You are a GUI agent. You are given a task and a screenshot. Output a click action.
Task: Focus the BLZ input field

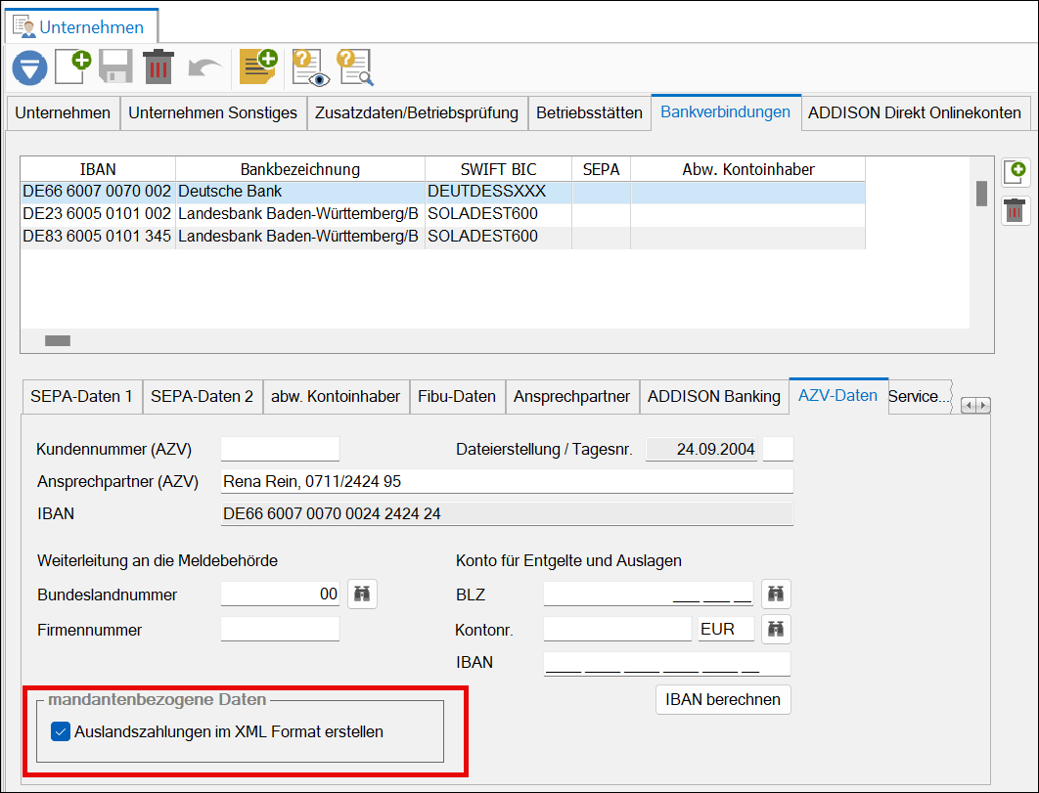648,594
